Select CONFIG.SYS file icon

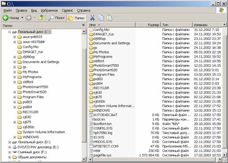[x=91, y=128]
